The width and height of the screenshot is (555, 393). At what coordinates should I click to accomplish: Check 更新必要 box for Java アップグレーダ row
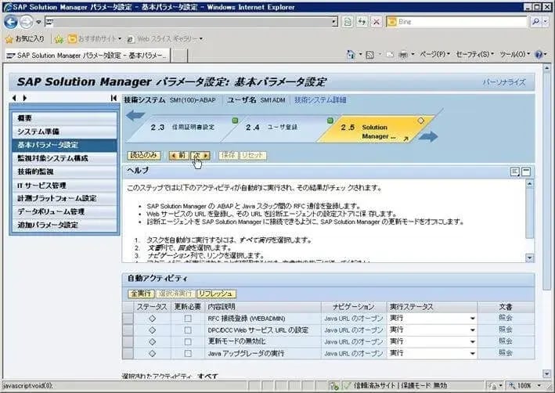188,353
